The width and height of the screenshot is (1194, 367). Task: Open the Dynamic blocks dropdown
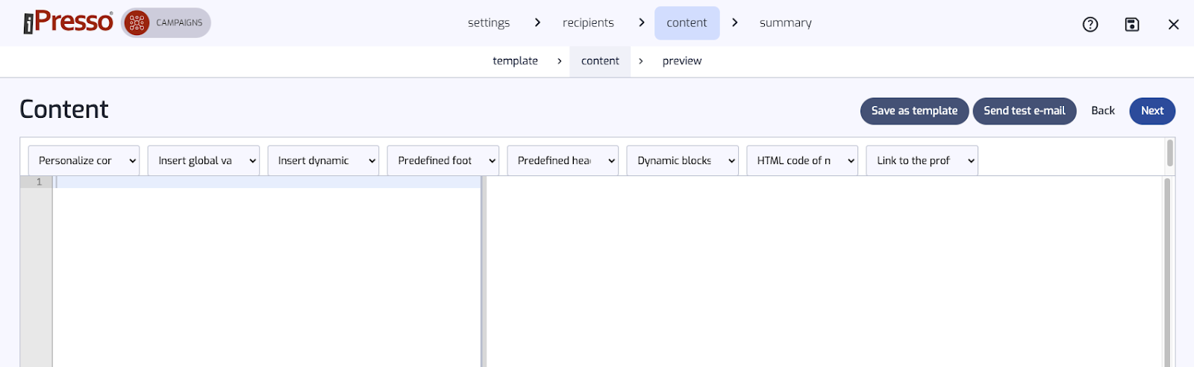point(683,160)
